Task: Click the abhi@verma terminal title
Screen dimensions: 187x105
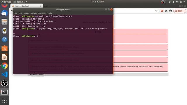Action: (63, 10)
